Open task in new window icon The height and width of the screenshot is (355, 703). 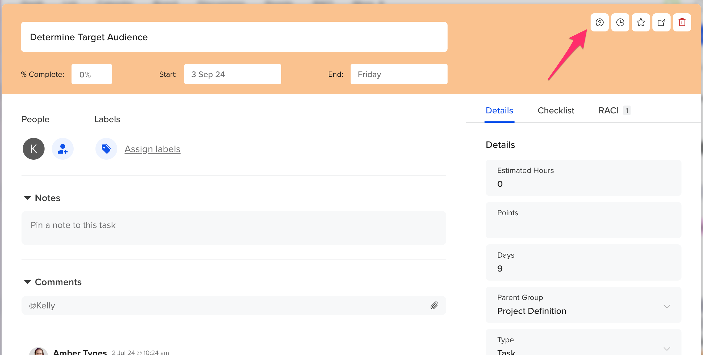click(x=661, y=22)
